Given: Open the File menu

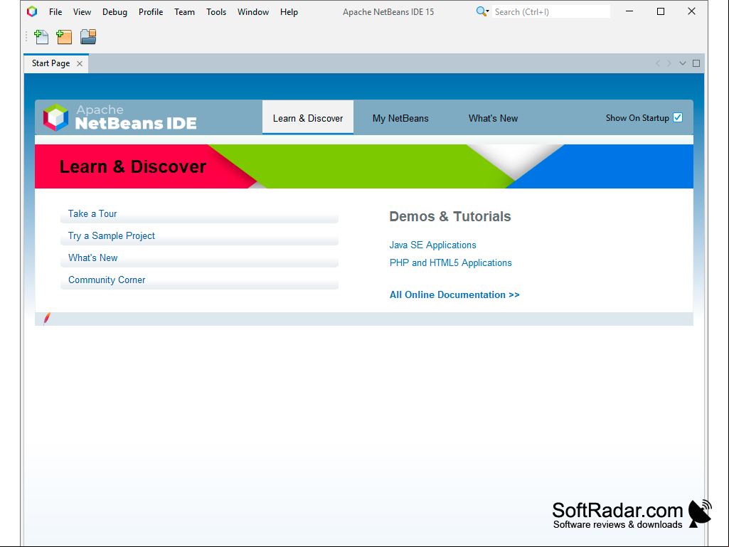Looking at the screenshot, I should [x=55, y=12].
